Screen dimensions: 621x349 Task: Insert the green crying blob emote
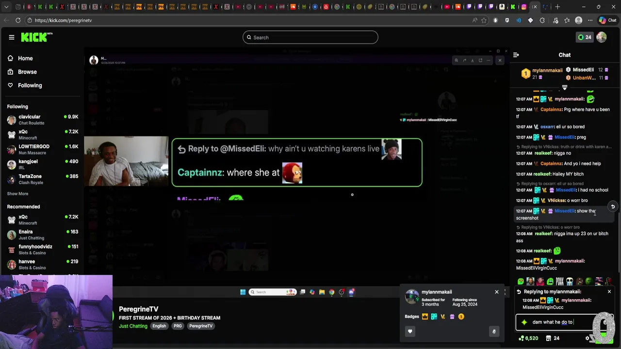[x=550, y=282]
